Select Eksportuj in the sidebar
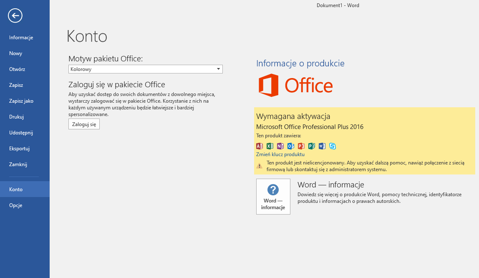The width and height of the screenshot is (479, 278). 25,149
